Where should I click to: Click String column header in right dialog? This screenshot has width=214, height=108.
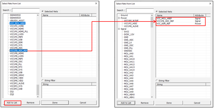(181, 84)
